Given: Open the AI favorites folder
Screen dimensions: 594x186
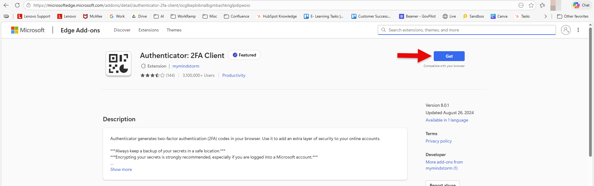Looking at the screenshot, I should 159,16.
